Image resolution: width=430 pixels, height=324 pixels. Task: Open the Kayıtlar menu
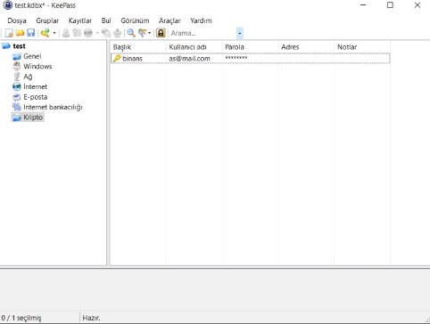(x=80, y=20)
